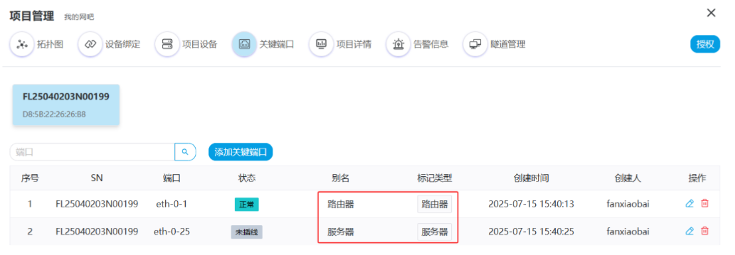Image resolution: width=735 pixels, height=255 pixels.
Task: Click the 未插线 status badge
Action: click(247, 232)
